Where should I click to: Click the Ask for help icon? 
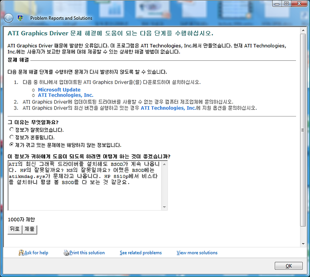[21, 252]
